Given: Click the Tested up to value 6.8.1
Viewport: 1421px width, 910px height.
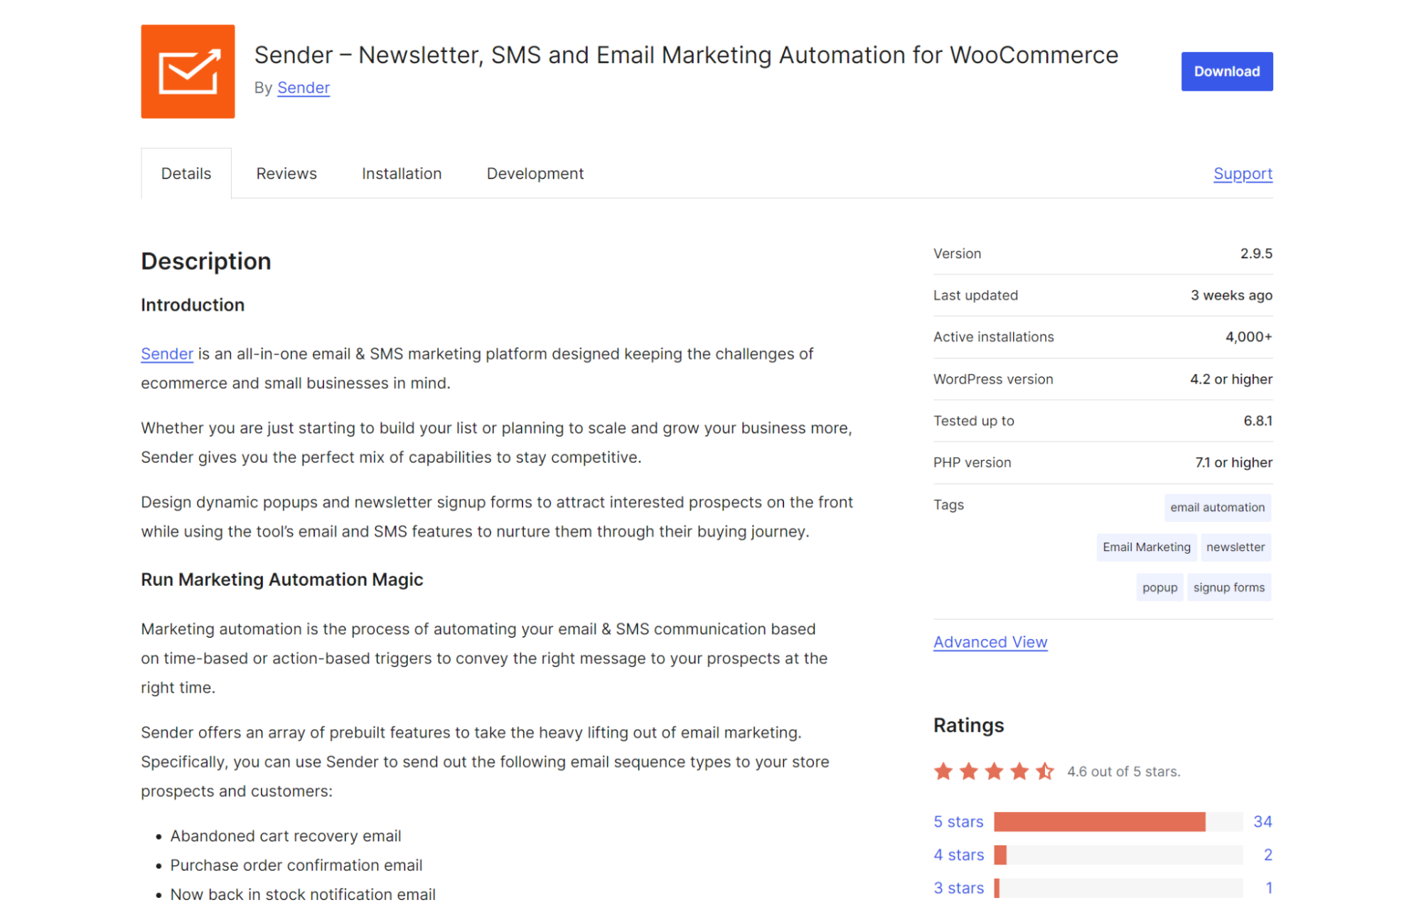Looking at the screenshot, I should (1258, 421).
